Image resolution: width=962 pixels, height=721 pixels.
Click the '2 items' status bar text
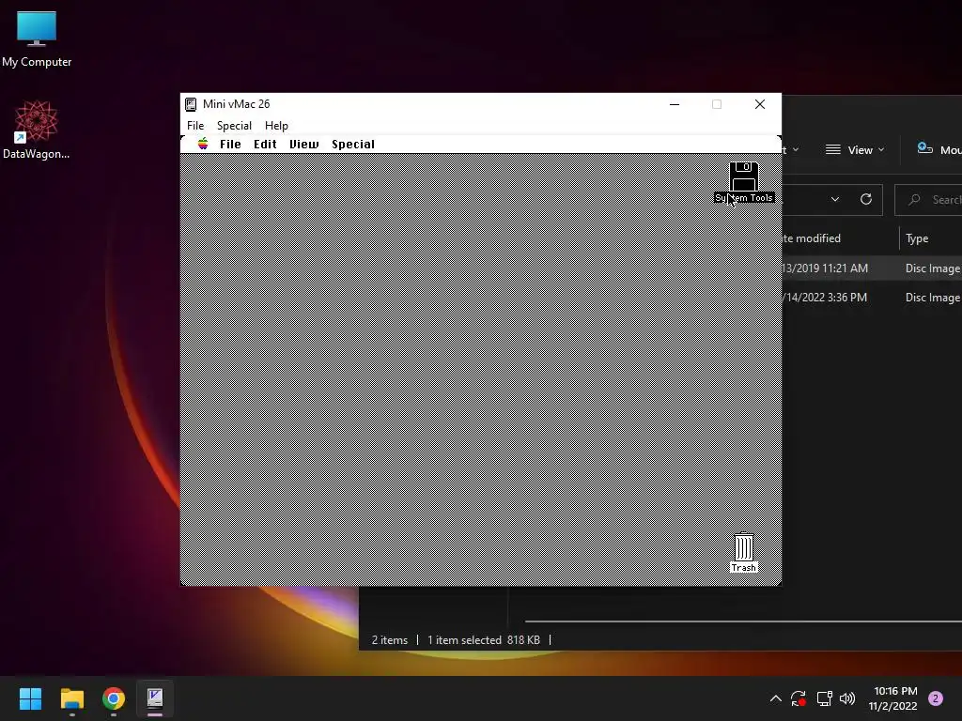tap(390, 640)
